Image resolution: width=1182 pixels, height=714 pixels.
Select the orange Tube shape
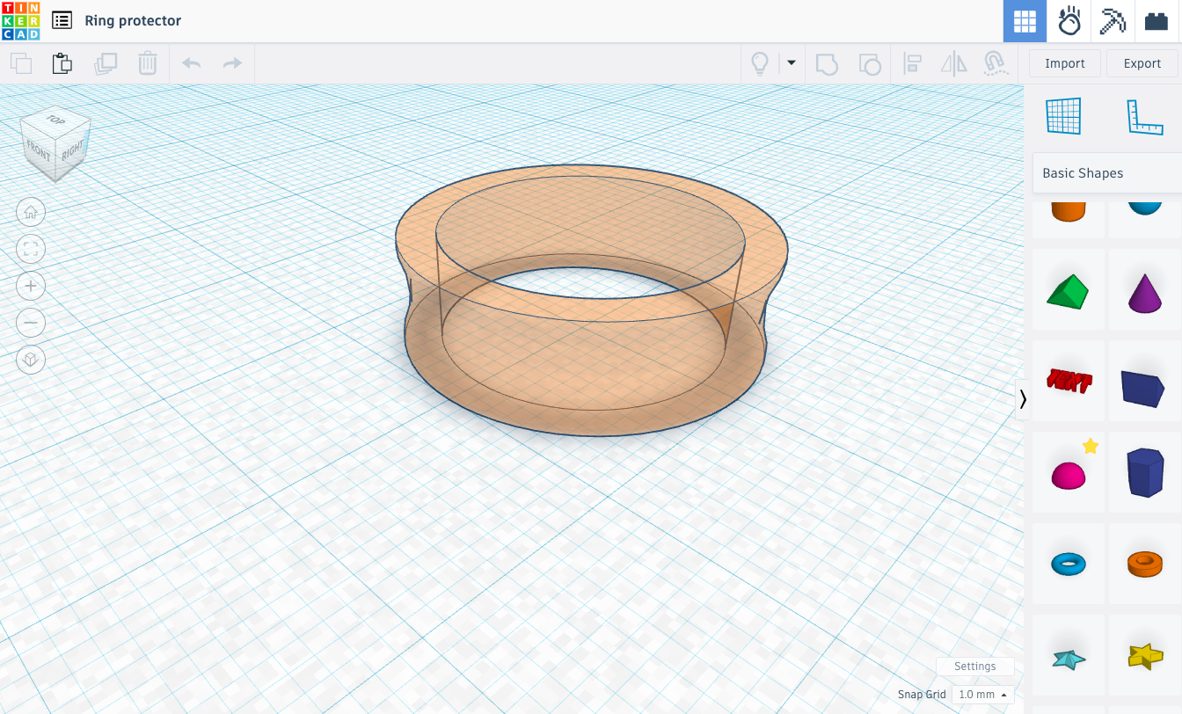(1145, 564)
